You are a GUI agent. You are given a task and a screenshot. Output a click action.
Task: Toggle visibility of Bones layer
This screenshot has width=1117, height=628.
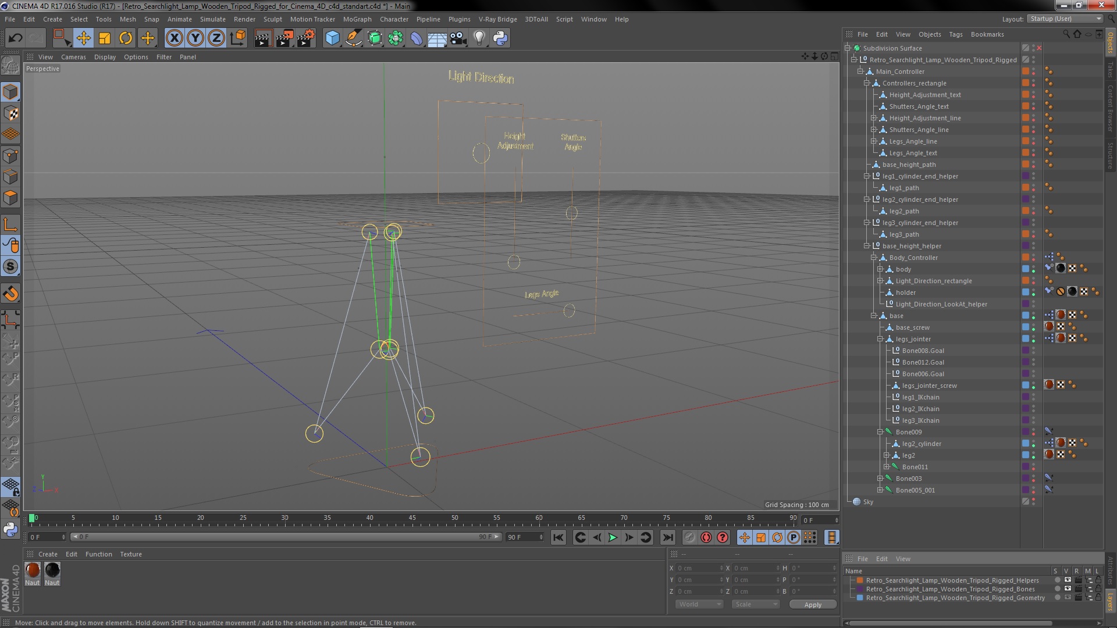click(x=1067, y=589)
